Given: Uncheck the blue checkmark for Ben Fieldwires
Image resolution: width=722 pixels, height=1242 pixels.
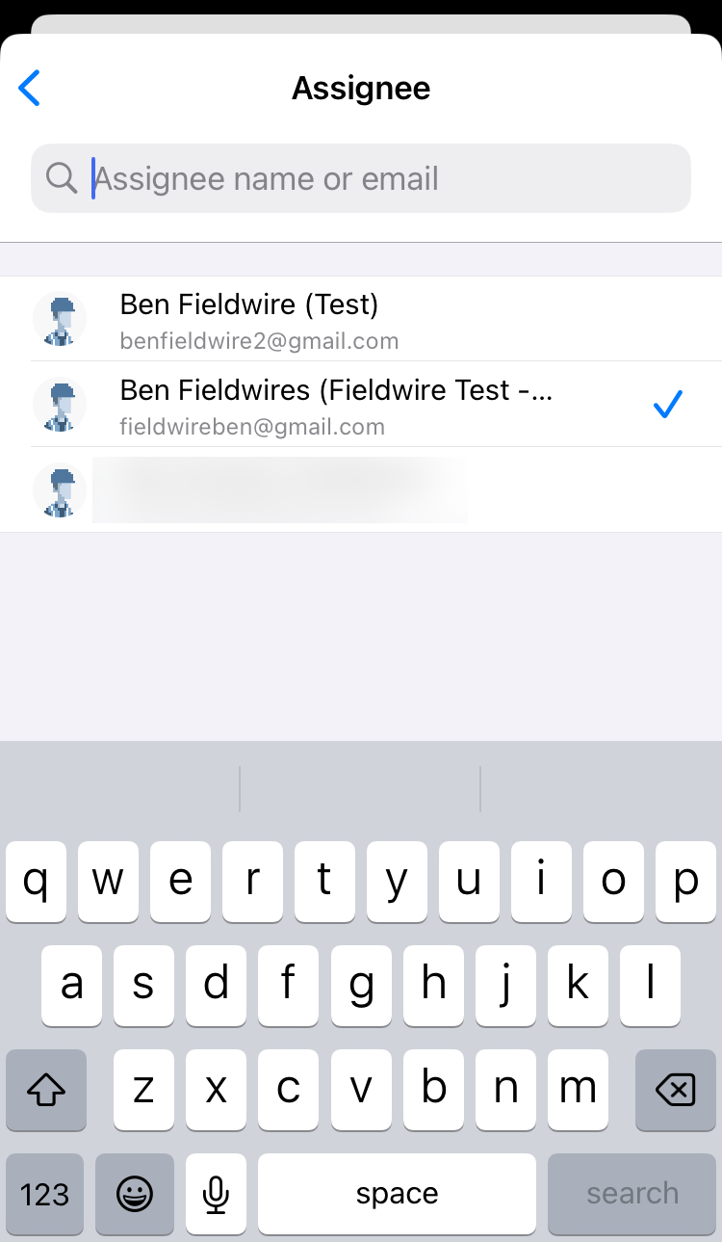Looking at the screenshot, I should (x=666, y=405).
